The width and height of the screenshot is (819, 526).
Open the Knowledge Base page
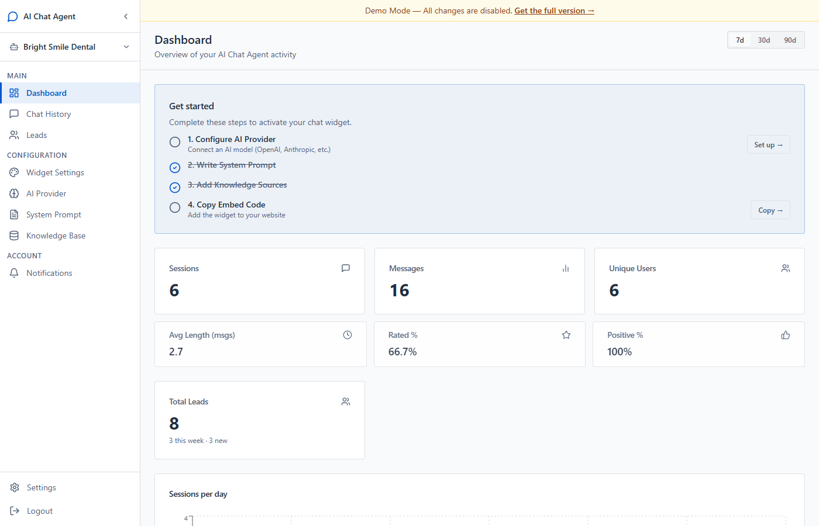tap(70, 236)
